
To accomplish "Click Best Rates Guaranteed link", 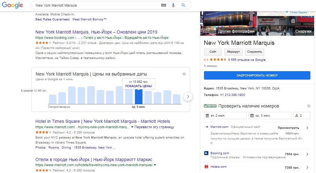I will 52,19.
